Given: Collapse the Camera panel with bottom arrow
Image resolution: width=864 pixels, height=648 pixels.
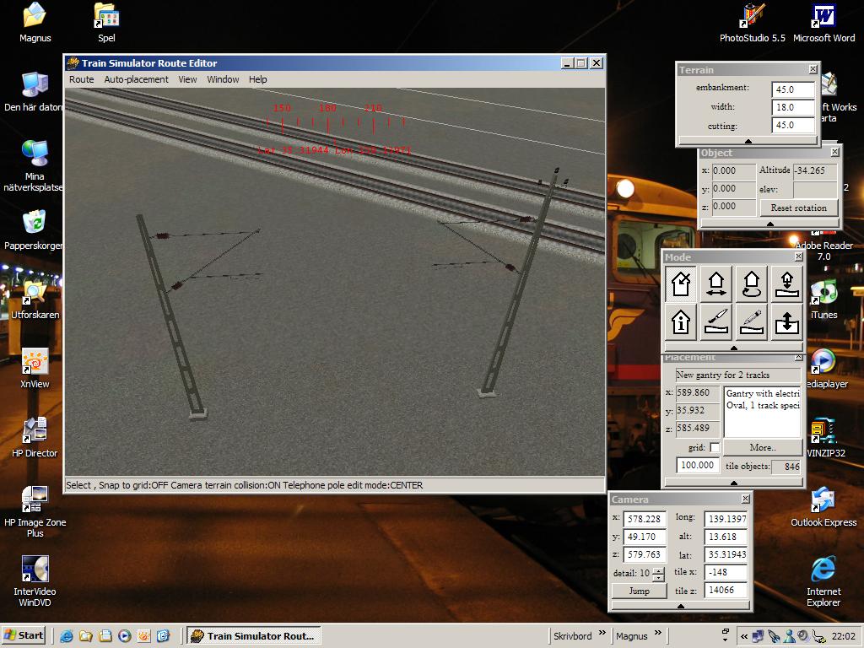Looking at the screenshot, I should click(680, 606).
